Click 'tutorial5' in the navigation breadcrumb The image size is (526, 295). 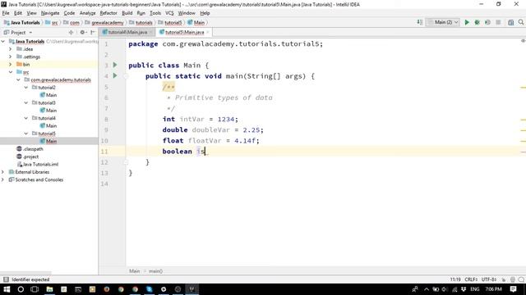pos(173,22)
